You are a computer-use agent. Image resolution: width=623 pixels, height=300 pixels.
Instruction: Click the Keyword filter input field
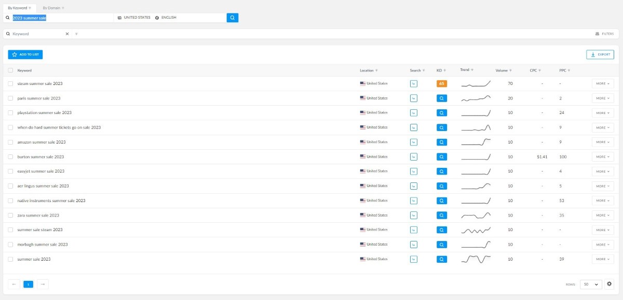tap(37, 34)
